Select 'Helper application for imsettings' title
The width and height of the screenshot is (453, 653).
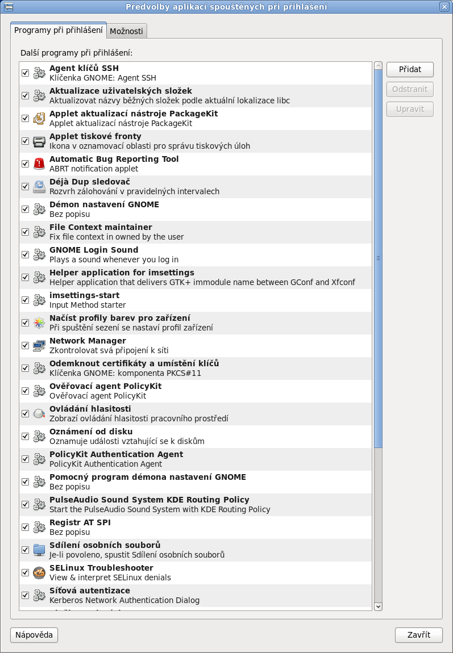pos(122,273)
